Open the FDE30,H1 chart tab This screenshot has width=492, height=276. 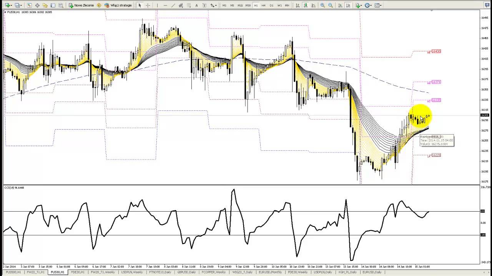pyautogui.click(x=78, y=272)
